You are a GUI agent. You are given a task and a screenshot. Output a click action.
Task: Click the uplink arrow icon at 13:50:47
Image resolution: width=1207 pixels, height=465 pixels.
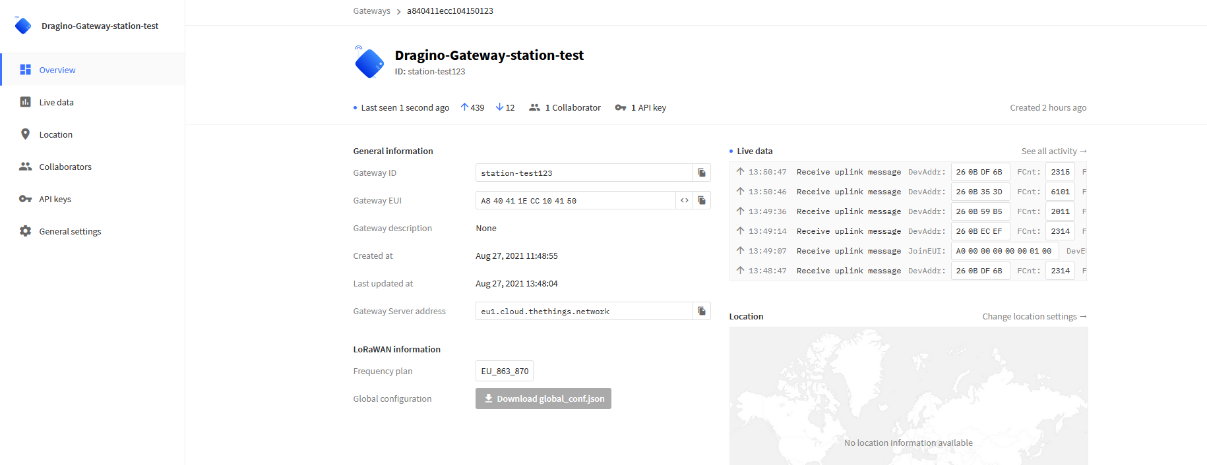pos(740,171)
